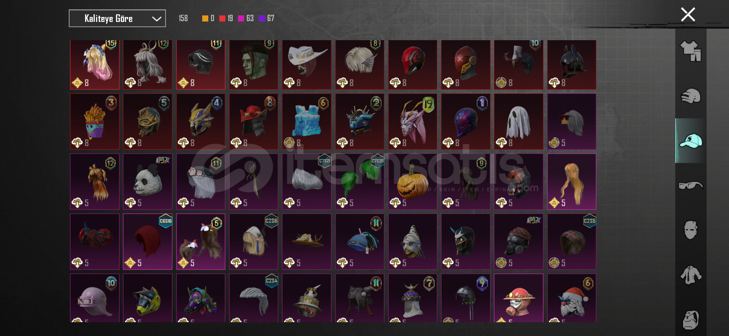Viewport: 729px width, 336px height.
Task: Click the purple quality count swatch
Action: [262, 18]
